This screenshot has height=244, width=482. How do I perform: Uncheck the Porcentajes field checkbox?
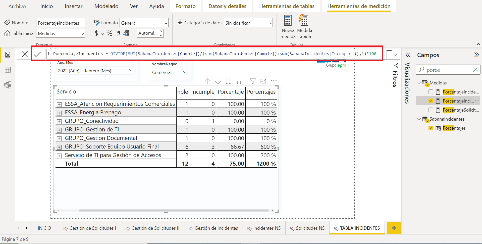tap(431, 128)
